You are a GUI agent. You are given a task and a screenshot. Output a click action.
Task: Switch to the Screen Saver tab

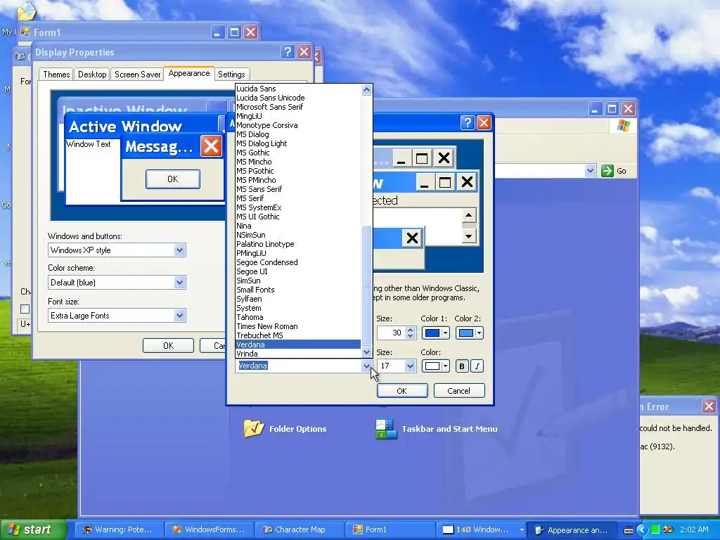click(137, 75)
